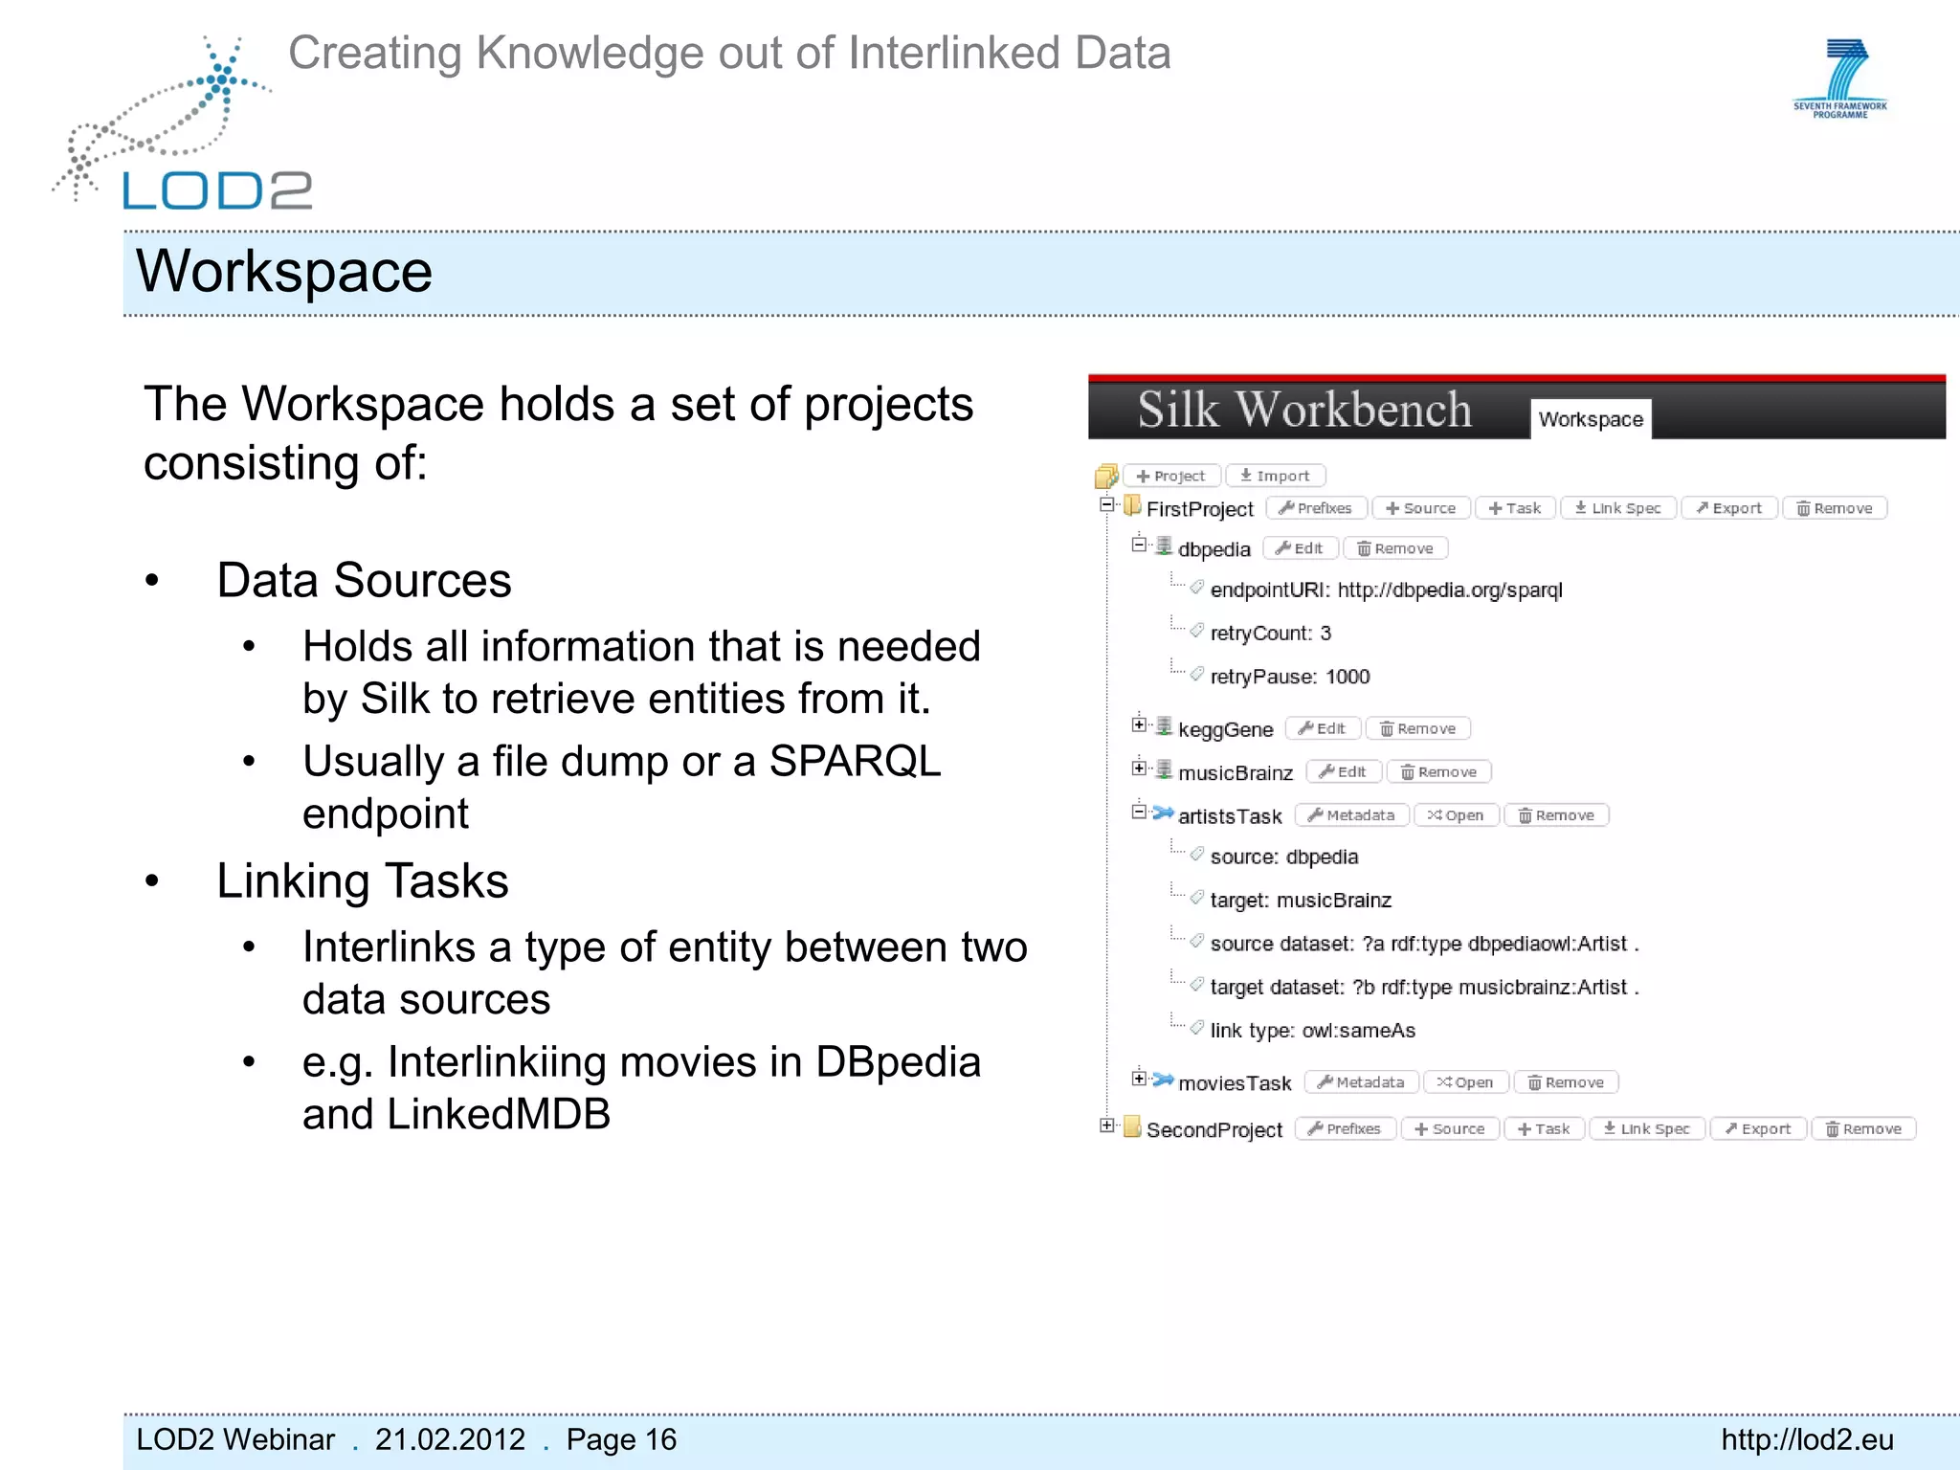The height and width of the screenshot is (1470, 1960).
Task: Add a Source to SecondProject
Action: coord(1450,1128)
